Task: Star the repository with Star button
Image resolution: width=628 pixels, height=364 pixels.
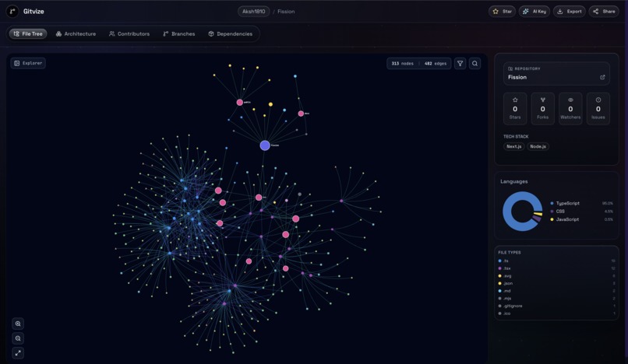Action: (x=503, y=12)
